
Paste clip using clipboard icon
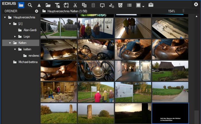click(x=93, y=5)
